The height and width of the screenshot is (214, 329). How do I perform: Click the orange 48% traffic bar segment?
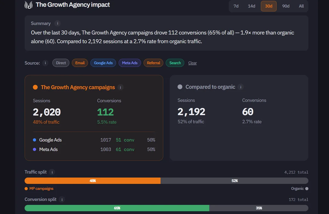click(93, 181)
